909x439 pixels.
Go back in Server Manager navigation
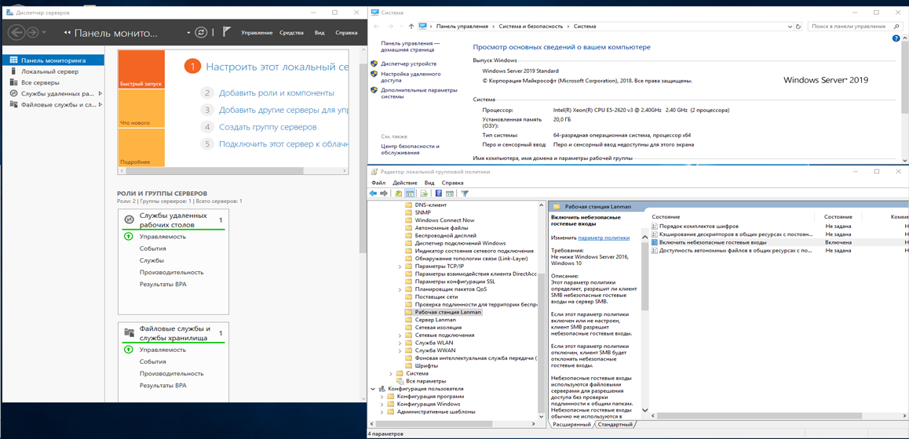16,32
